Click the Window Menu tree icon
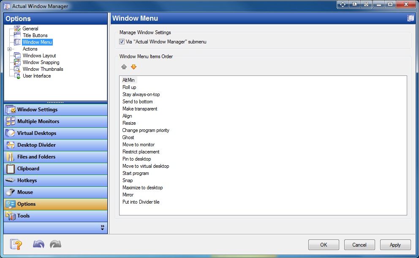The image size is (419, 258). tap(17, 42)
